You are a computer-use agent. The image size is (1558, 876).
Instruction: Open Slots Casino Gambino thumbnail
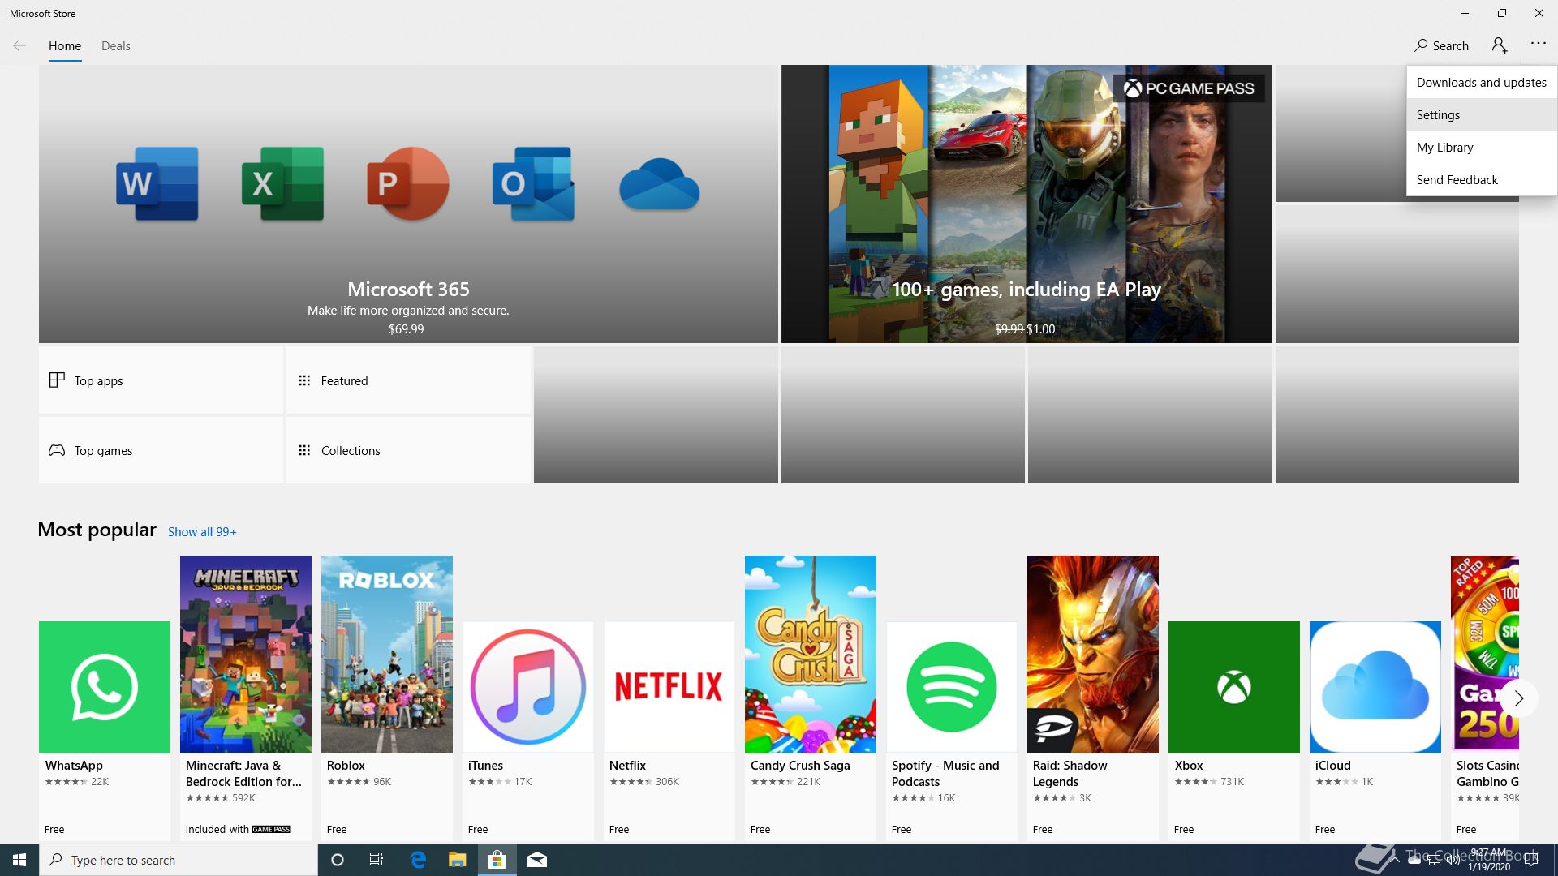tap(1484, 654)
